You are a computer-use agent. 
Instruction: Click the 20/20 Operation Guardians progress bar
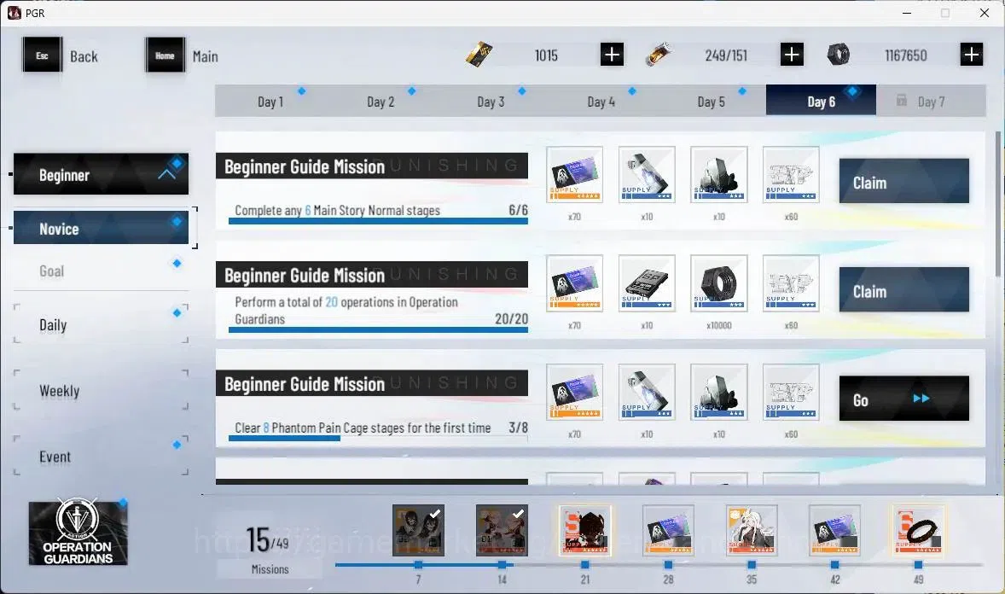tap(378, 329)
